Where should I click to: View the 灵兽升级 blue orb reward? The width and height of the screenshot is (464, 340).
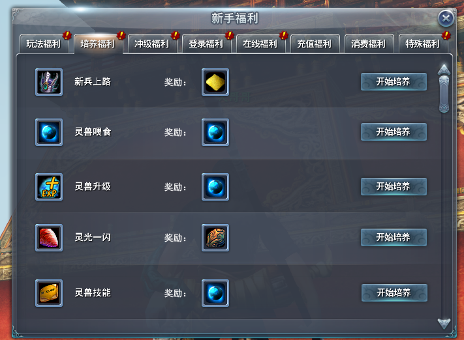[x=215, y=187]
